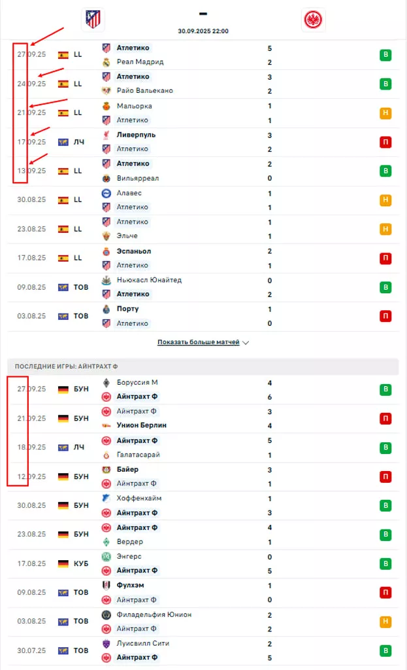Select the Liverpool club crest

pos(106,135)
